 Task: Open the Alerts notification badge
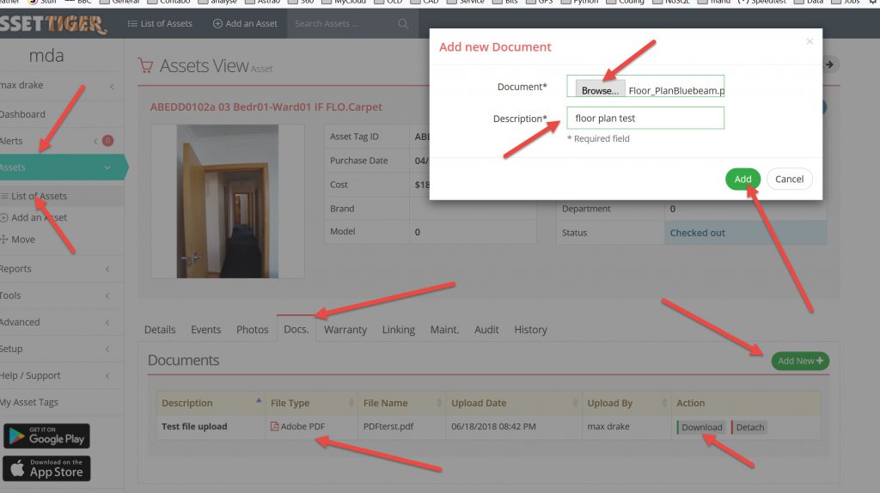point(107,141)
